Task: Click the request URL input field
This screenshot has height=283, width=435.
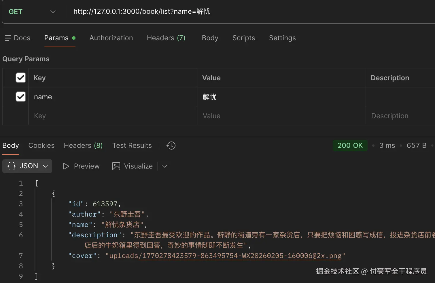Action: pos(251,12)
